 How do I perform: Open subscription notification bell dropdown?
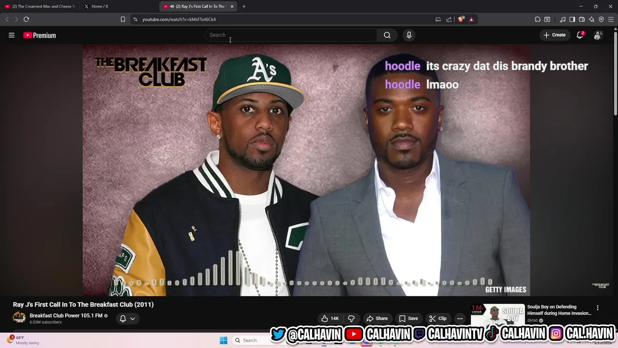127,319
